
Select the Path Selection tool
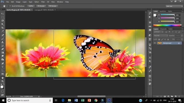tap(3, 71)
